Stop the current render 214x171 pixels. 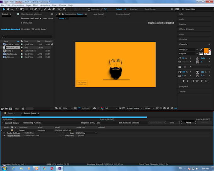(x=172, y=123)
